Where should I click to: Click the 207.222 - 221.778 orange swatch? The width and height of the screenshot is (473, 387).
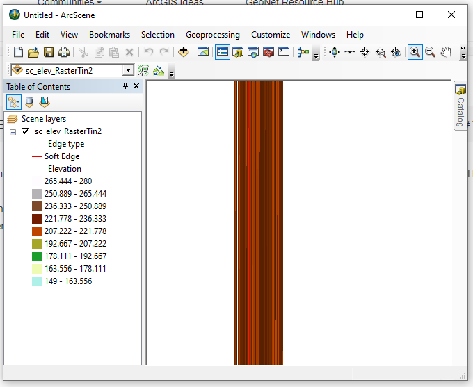pyautogui.click(x=37, y=231)
